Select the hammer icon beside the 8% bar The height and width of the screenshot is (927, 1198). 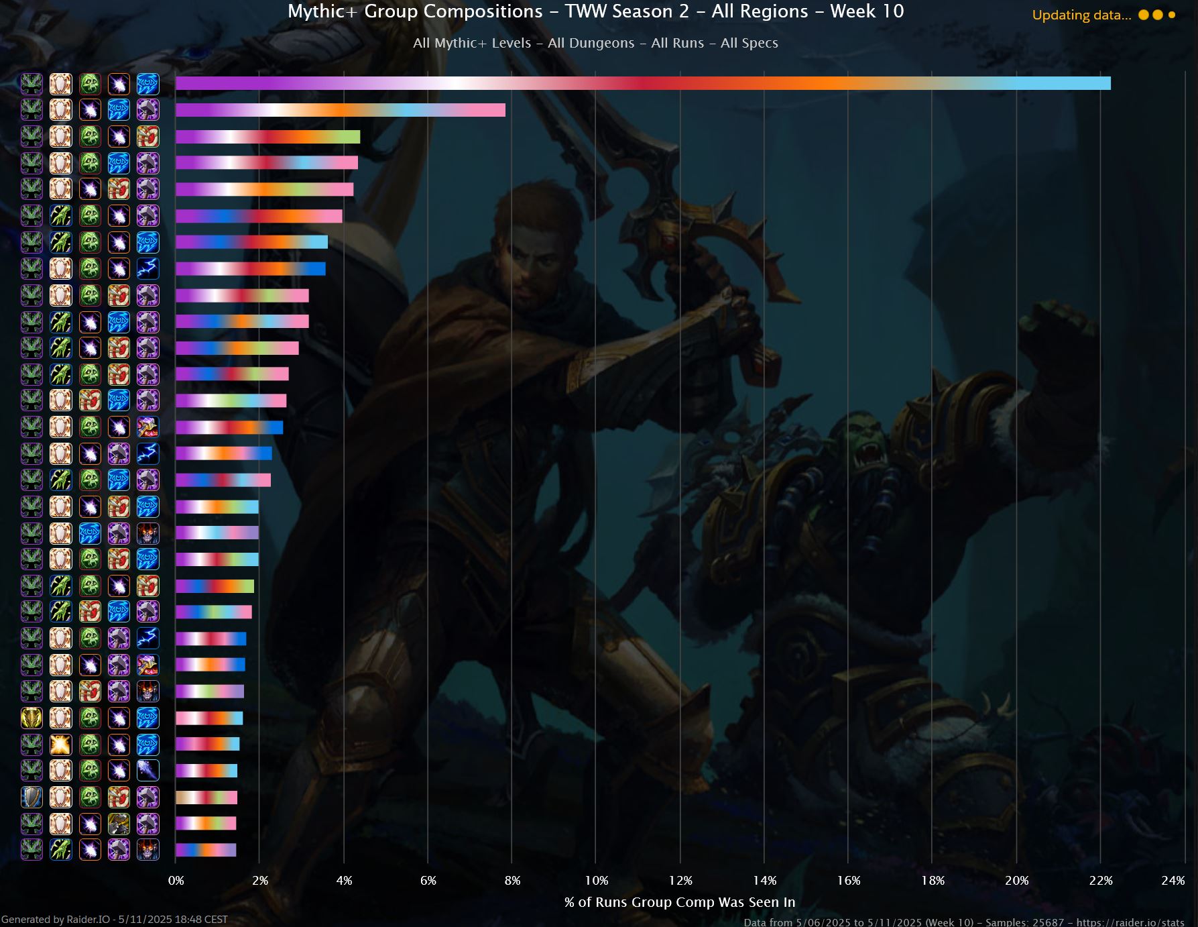pyautogui.click(x=147, y=110)
